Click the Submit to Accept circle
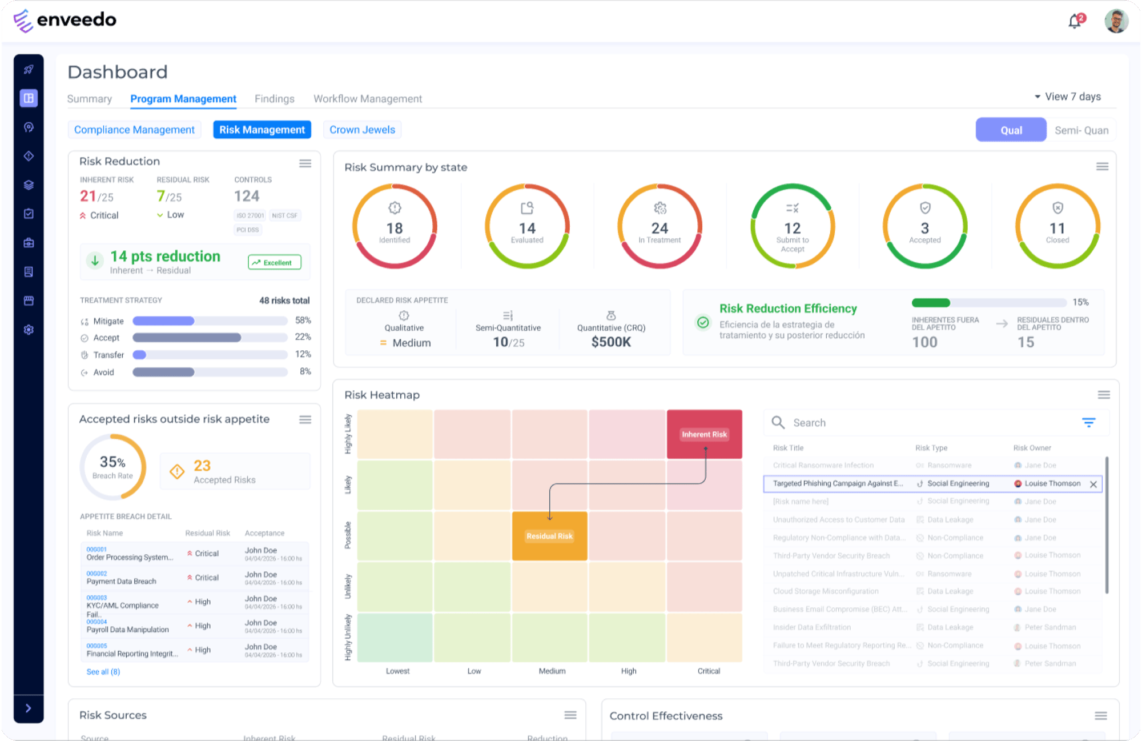The width and height of the screenshot is (1142, 741). tap(793, 226)
